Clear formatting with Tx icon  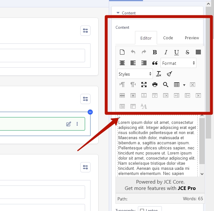(x=159, y=74)
